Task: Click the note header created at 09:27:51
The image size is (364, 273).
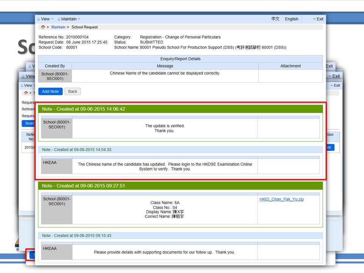Action: [180, 186]
